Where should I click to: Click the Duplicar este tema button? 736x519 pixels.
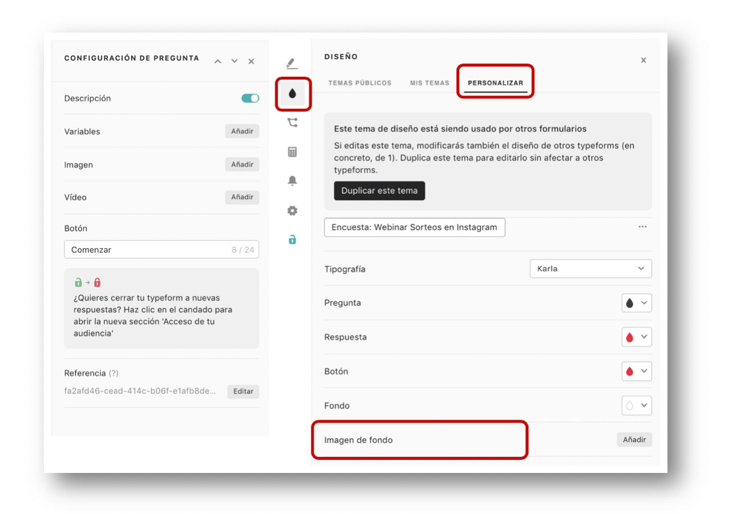pos(380,190)
